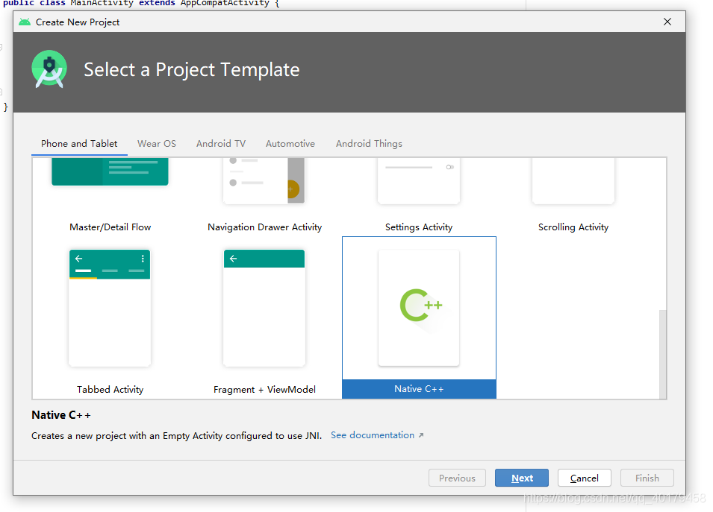
Task: Select the Navigation Drawer Activity template thumbnail
Action: coord(264,180)
